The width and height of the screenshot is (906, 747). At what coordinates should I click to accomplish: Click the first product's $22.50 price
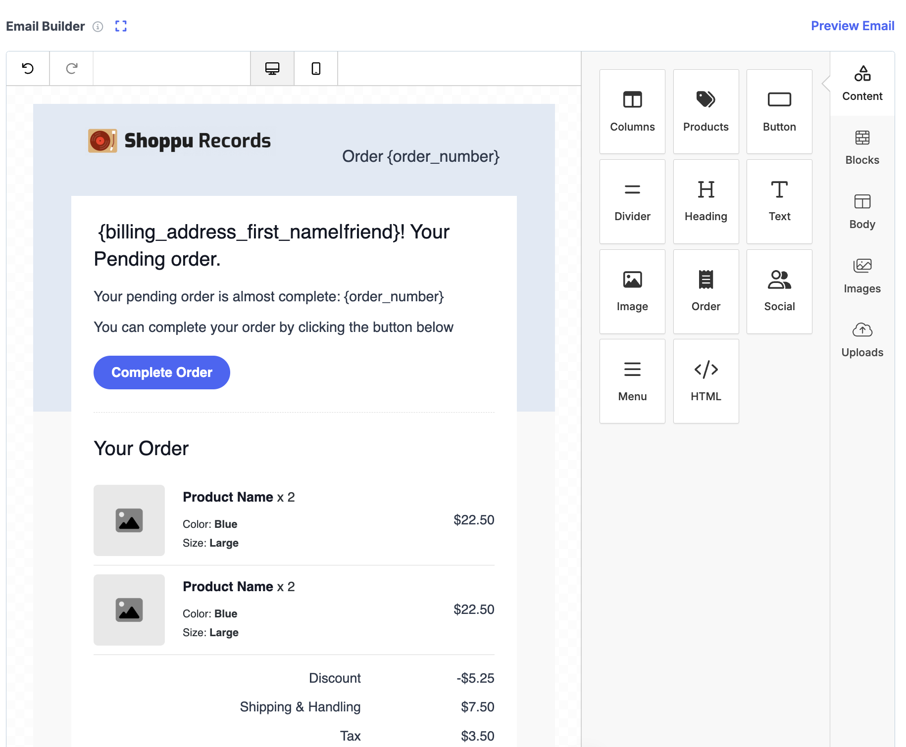point(474,520)
